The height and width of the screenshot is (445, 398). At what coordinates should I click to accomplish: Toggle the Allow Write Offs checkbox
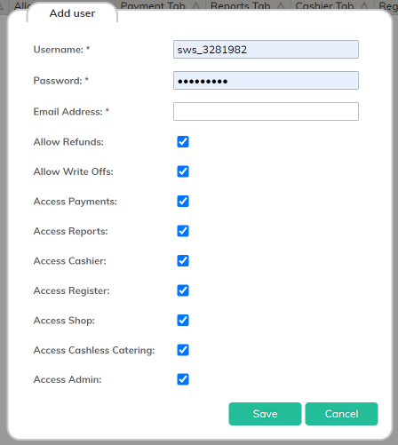pyautogui.click(x=183, y=171)
